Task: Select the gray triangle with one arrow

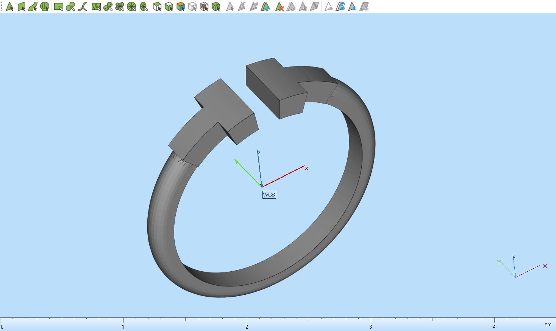Action: (242, 6)
